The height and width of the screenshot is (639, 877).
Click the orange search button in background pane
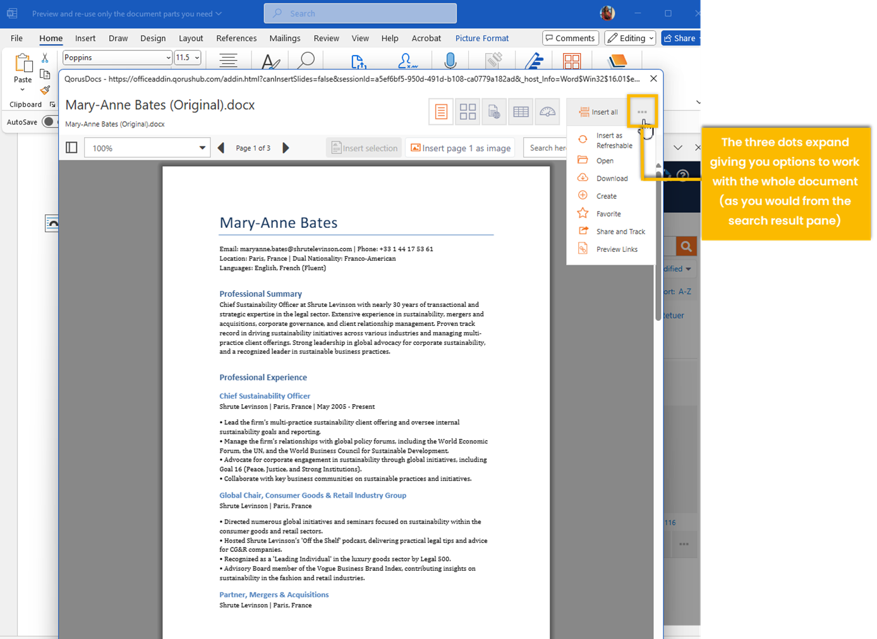(x=686, y=246)
